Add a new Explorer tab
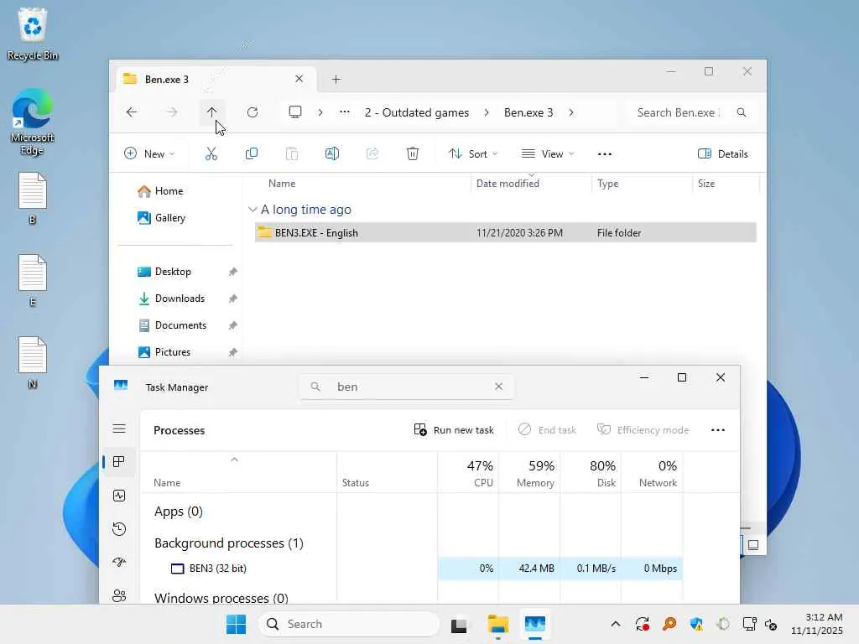859x644 pixels. tap(336, 80)
